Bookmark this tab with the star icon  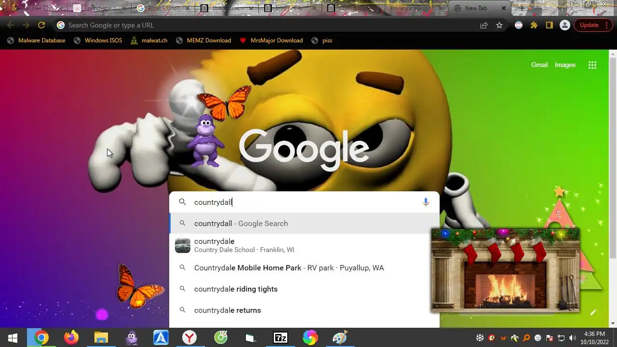(499, 25)
